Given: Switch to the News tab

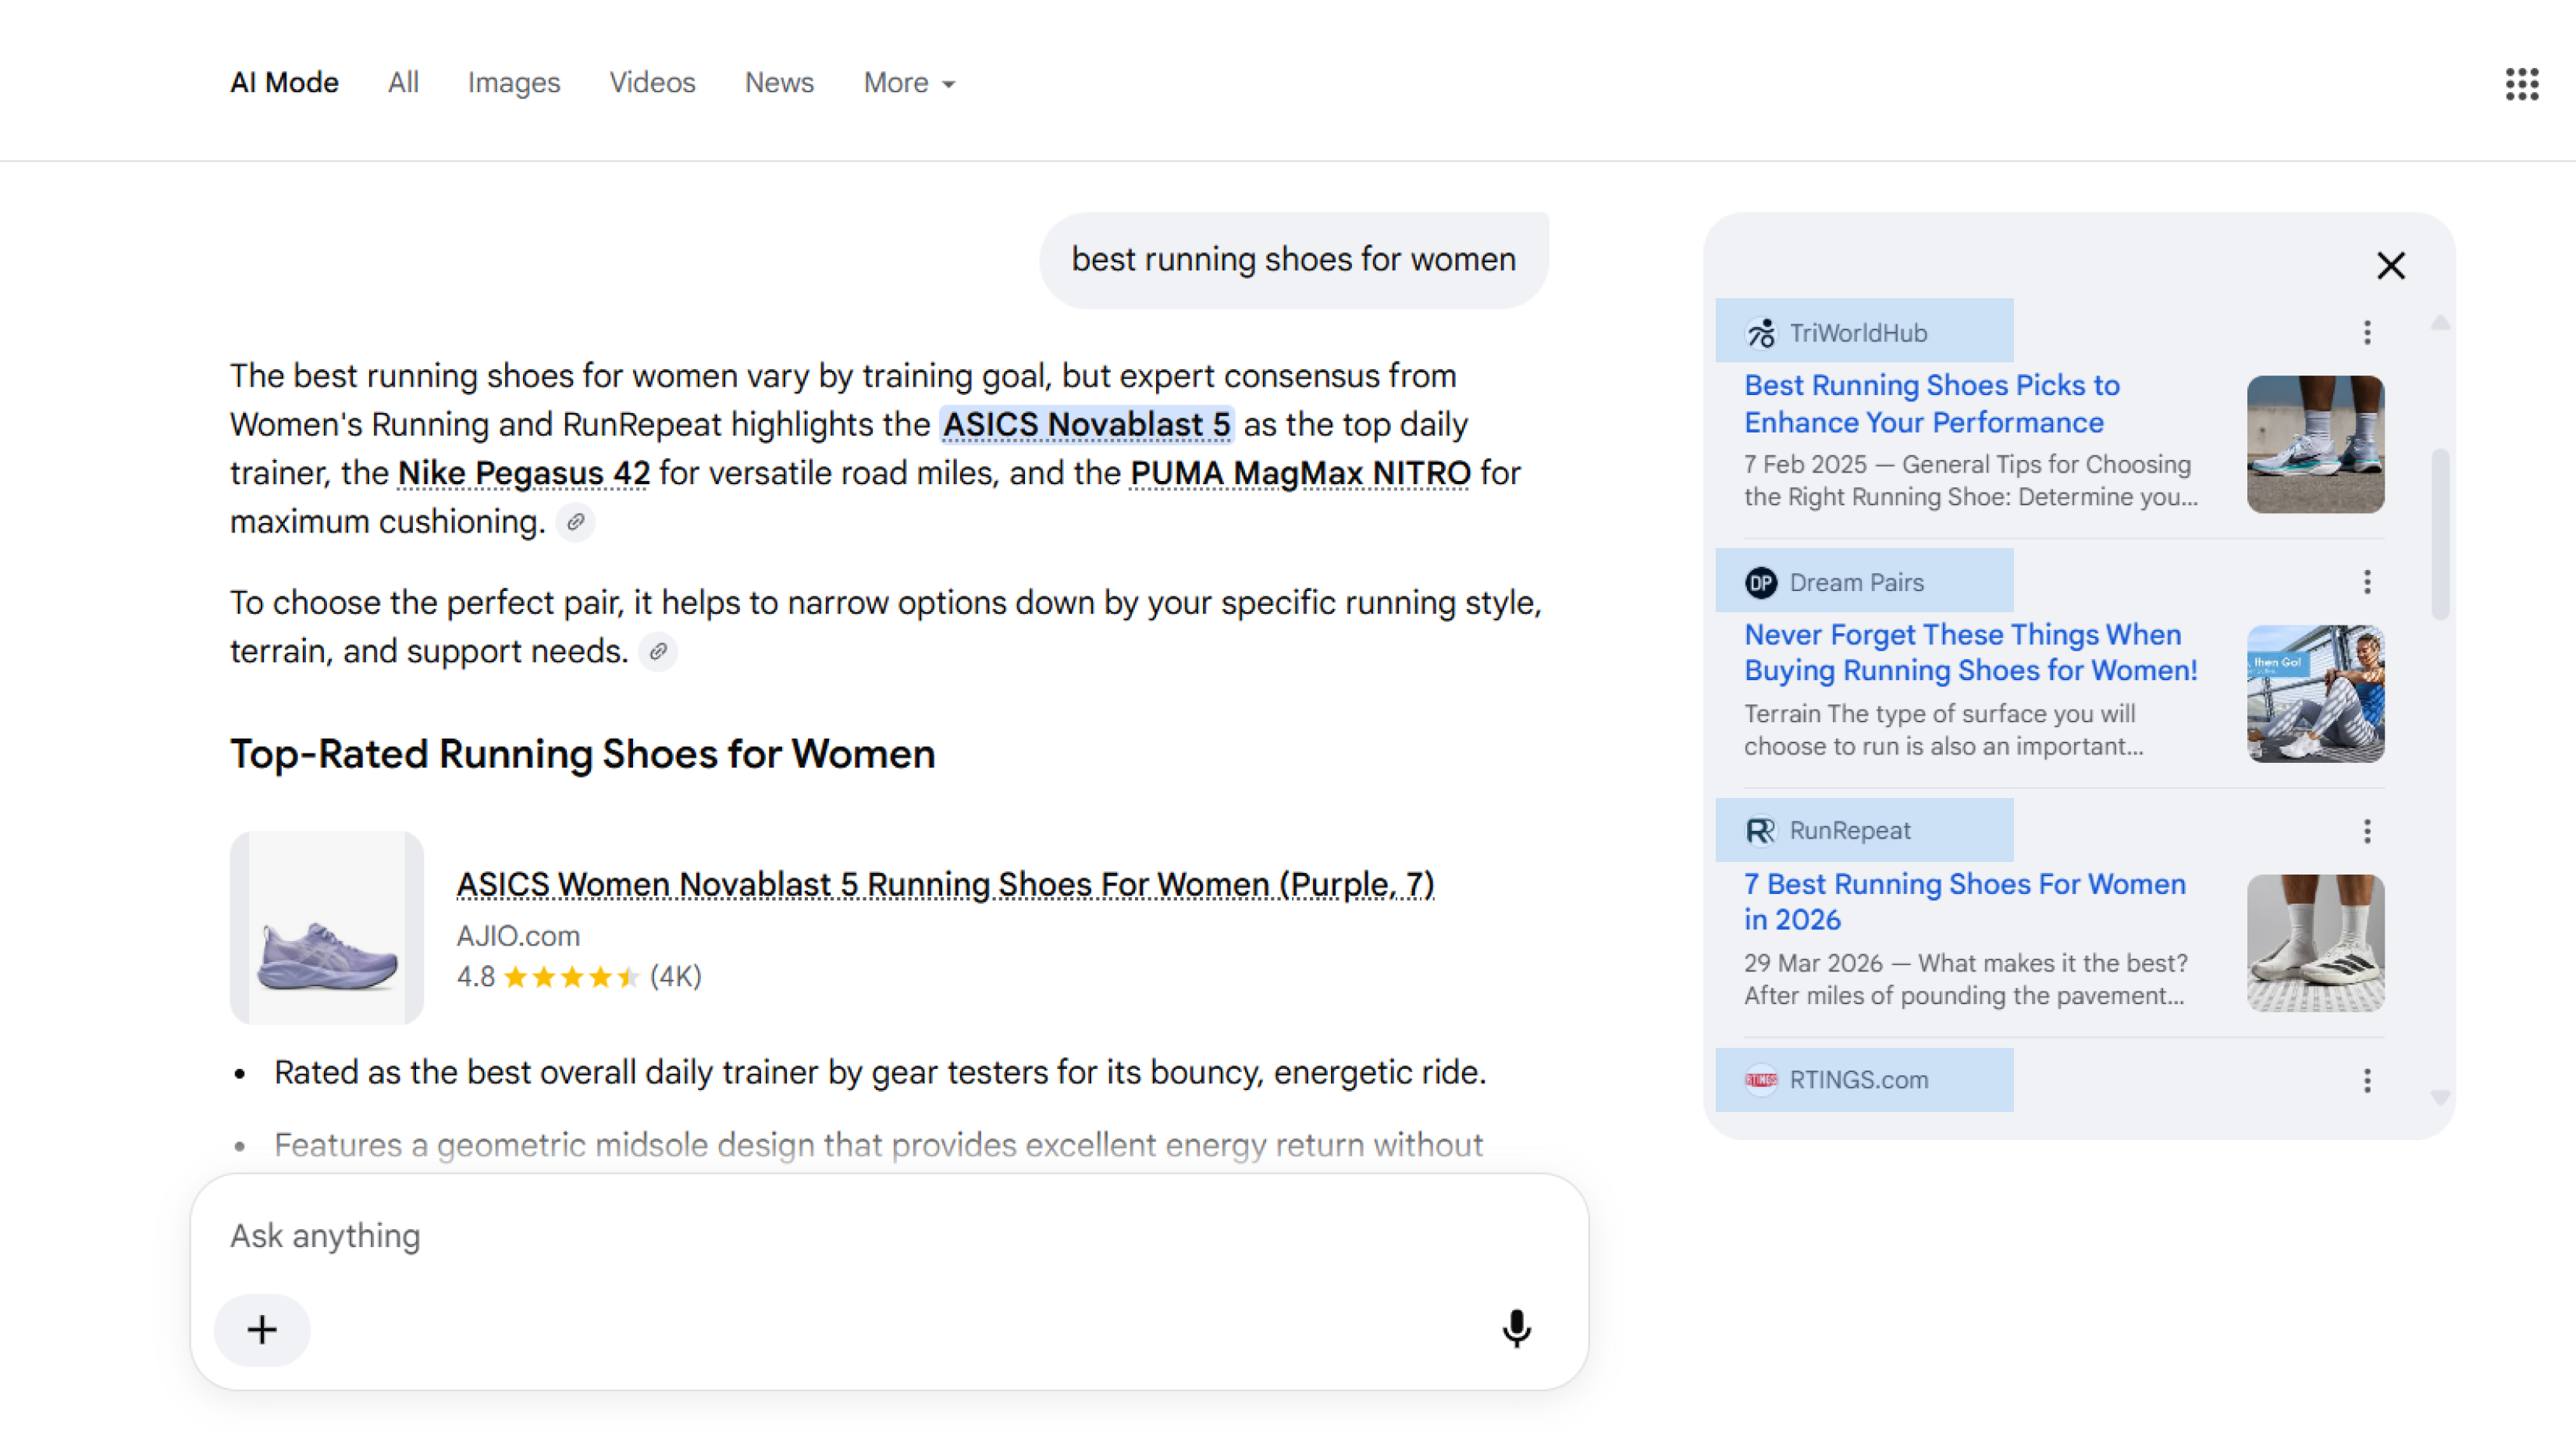Looking at the screenshot, I should pyautogui.click(x=779, y=83).
